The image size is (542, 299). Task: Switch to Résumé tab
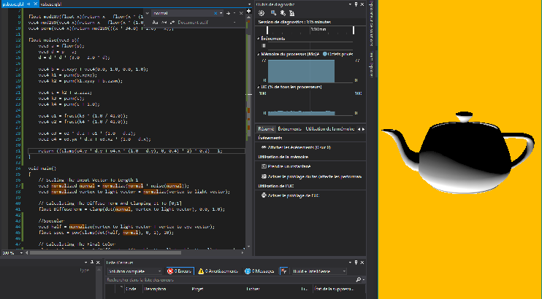[266, 129]
